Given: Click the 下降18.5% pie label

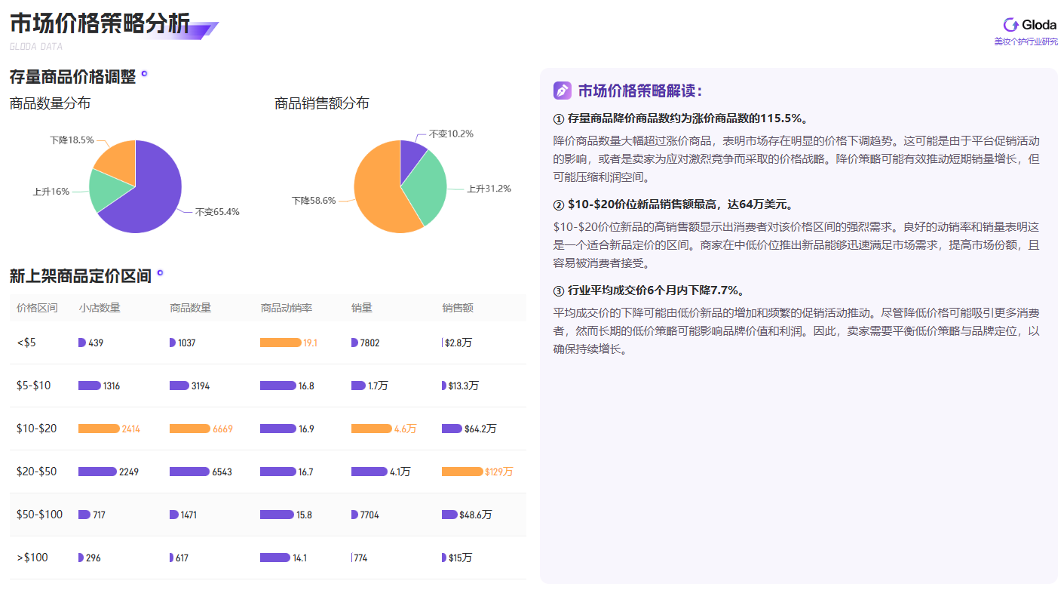Looking at the screenshot, I should [72, 140].
